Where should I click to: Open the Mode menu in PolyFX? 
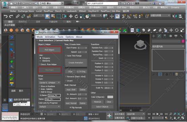pos(39,37)
